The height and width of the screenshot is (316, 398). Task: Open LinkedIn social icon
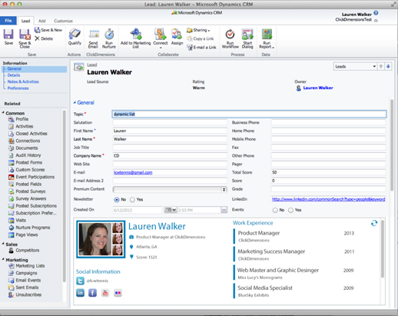tap(80, 293)
